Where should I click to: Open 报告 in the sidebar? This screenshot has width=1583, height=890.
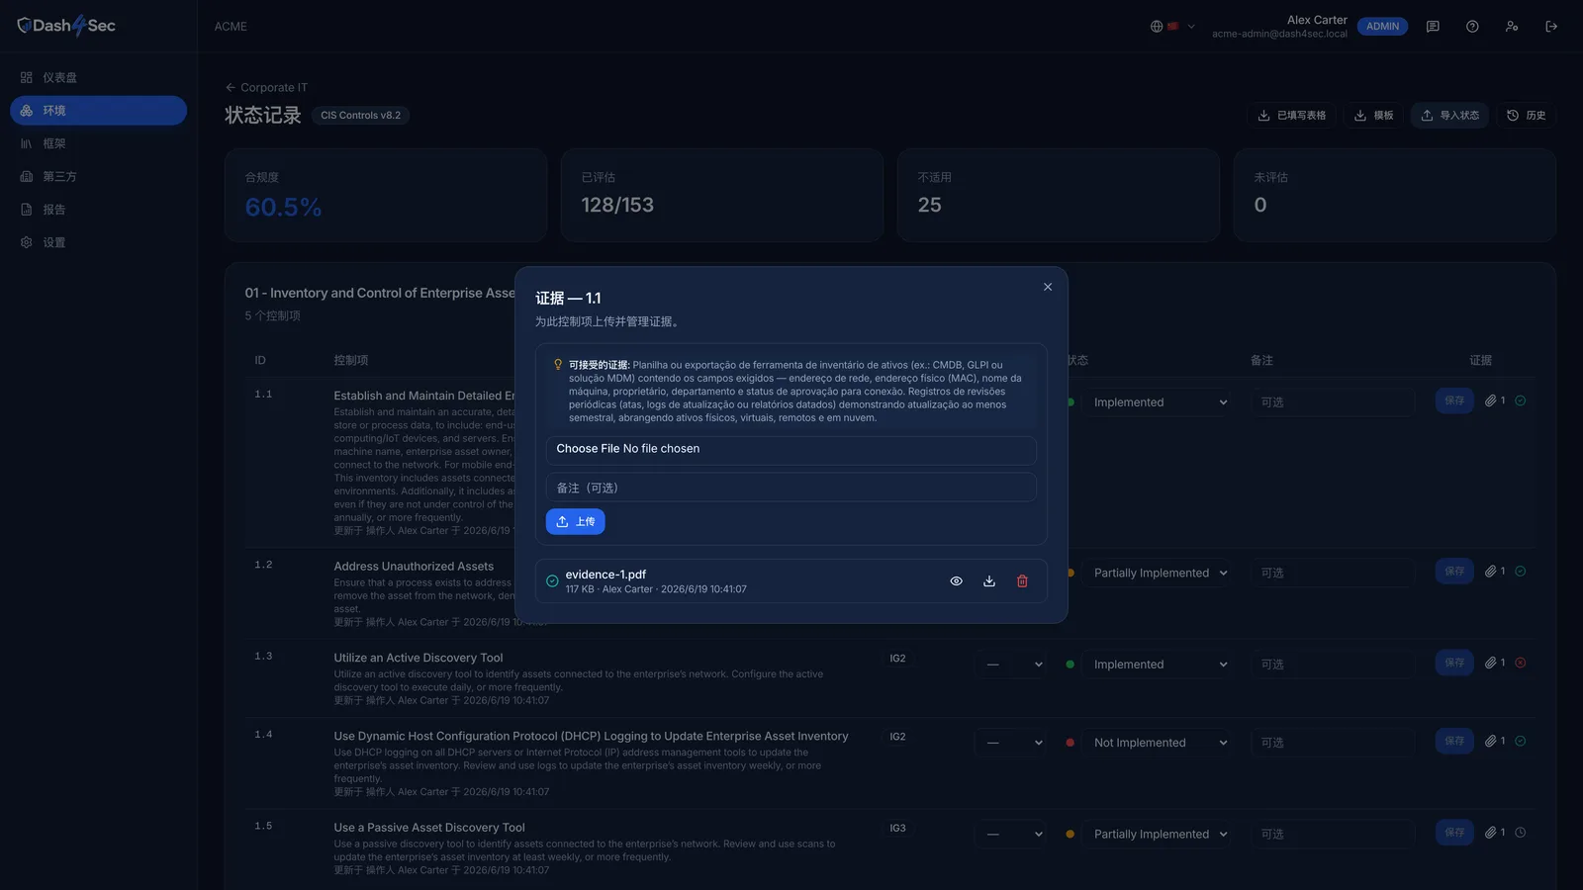(x=98, y=210)
